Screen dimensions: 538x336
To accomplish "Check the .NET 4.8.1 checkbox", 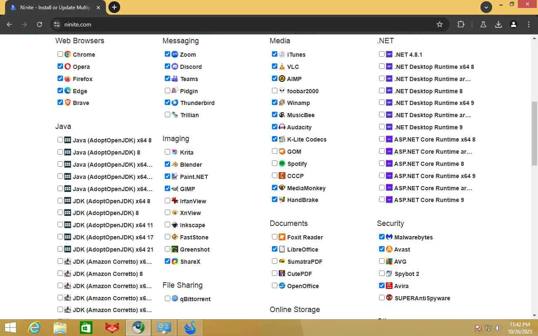I will pyautogui.click(x=382, y=54).
